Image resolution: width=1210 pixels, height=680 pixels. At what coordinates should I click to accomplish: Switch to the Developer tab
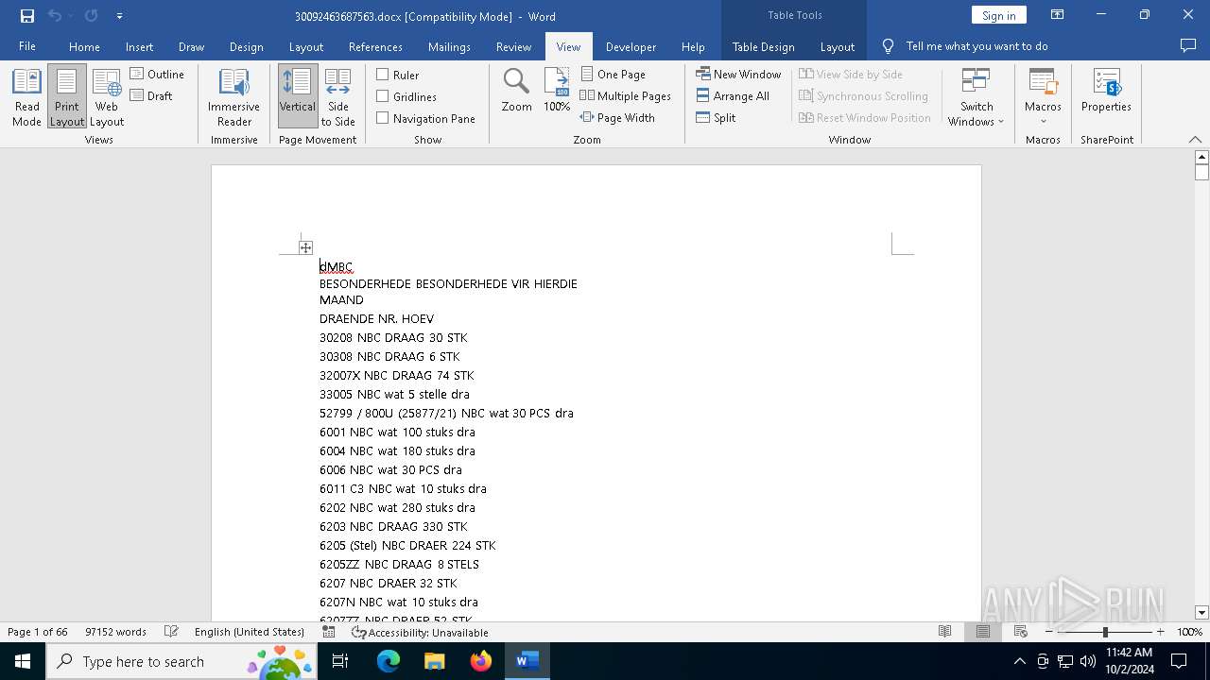631,46
